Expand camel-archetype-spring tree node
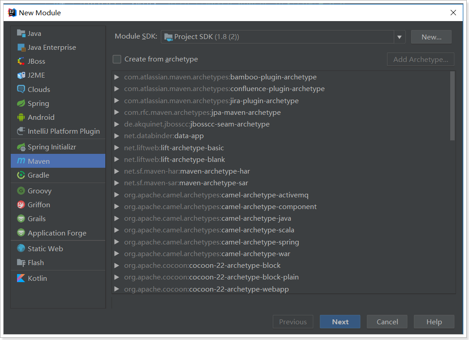Viewport: 469px width, 340px height. 117,242
